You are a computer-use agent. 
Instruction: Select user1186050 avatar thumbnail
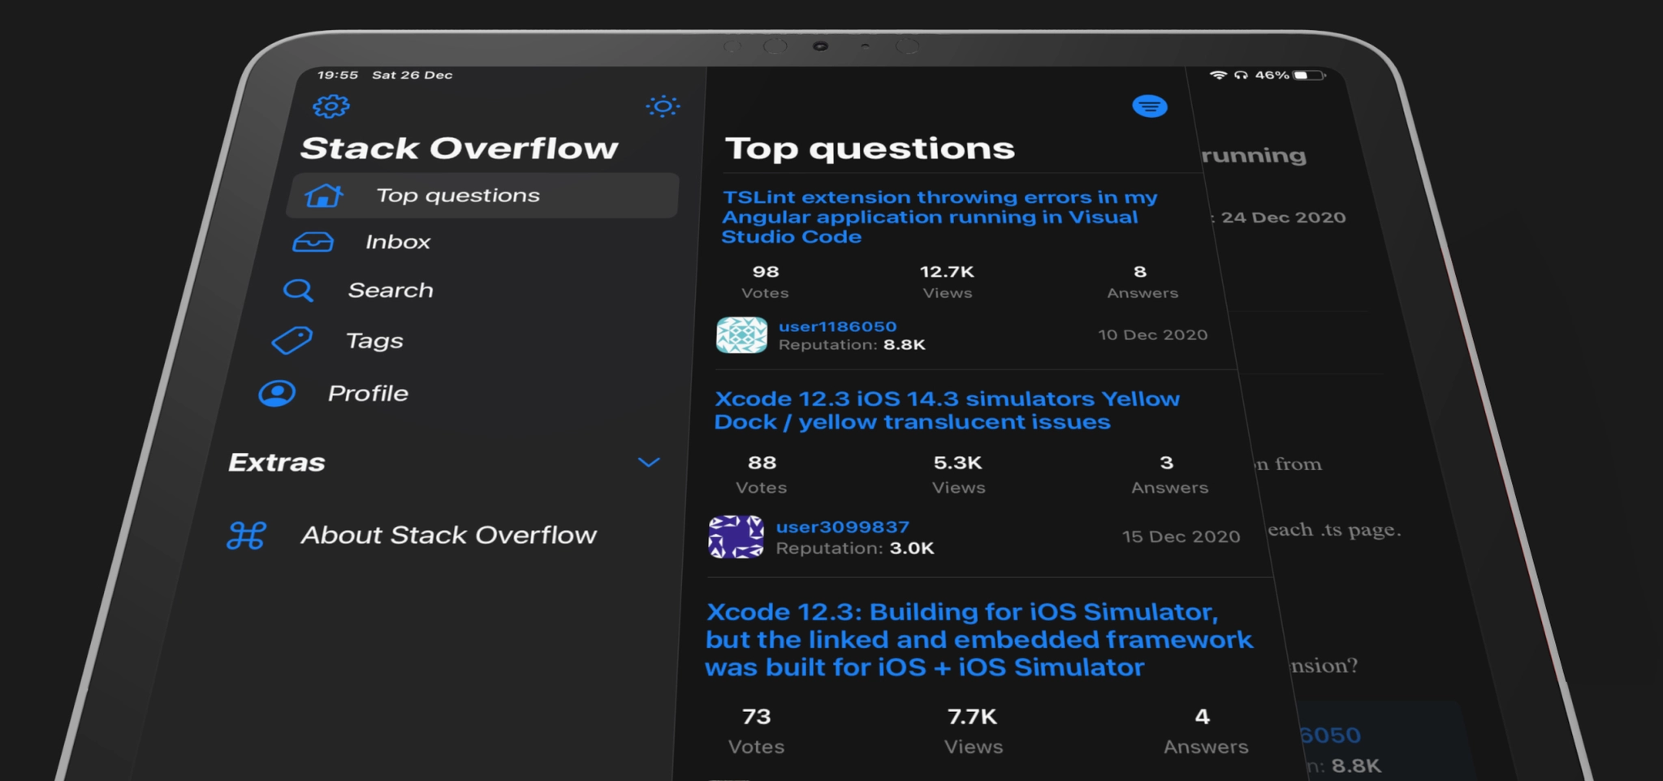741,334
